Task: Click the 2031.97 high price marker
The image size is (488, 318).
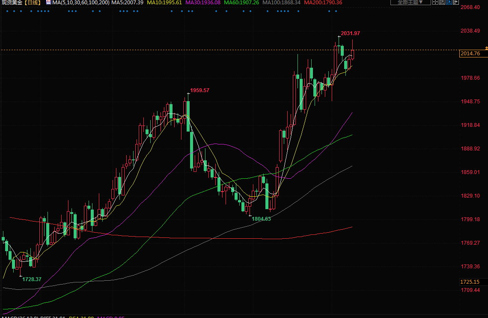Action: point(350,33)
